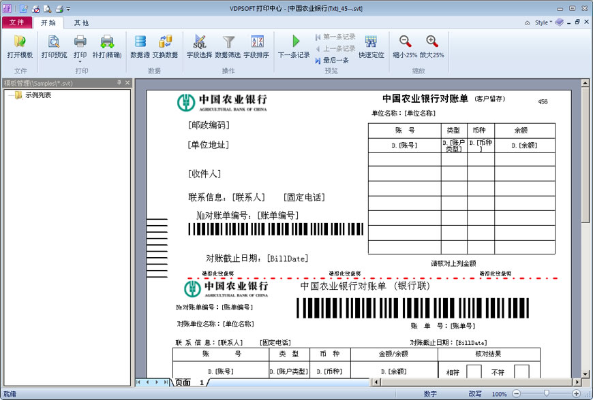The height and width of the screenshot is (400, 593).
Task: Click the horizontal scrollbar left arrow
Action: click(376, 382)
